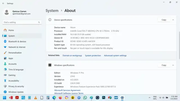Open Bluetooth & devices settings

pos(22,42)
